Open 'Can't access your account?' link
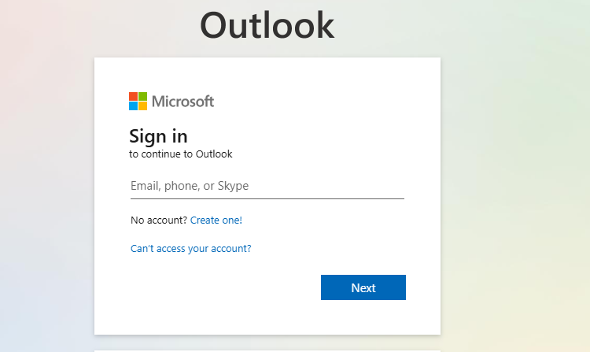This screenshot has height=352, width=590. pyautogui.click(x=191, y=249)
